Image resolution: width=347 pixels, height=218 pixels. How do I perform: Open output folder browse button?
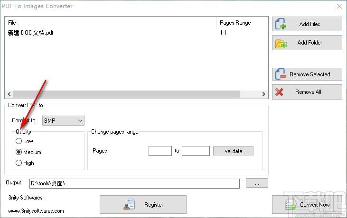257,183
